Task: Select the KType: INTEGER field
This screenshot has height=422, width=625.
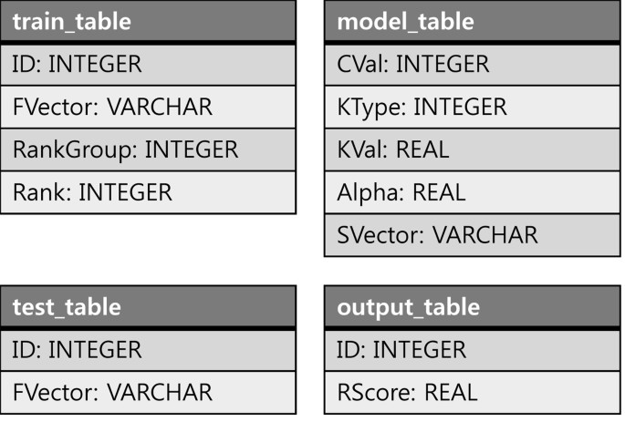Action: [473, 107]
